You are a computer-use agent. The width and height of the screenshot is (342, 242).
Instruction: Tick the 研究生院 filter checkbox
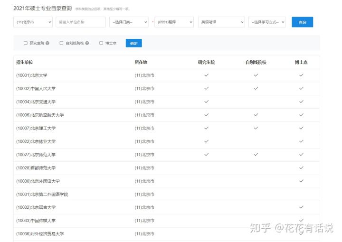26,43
